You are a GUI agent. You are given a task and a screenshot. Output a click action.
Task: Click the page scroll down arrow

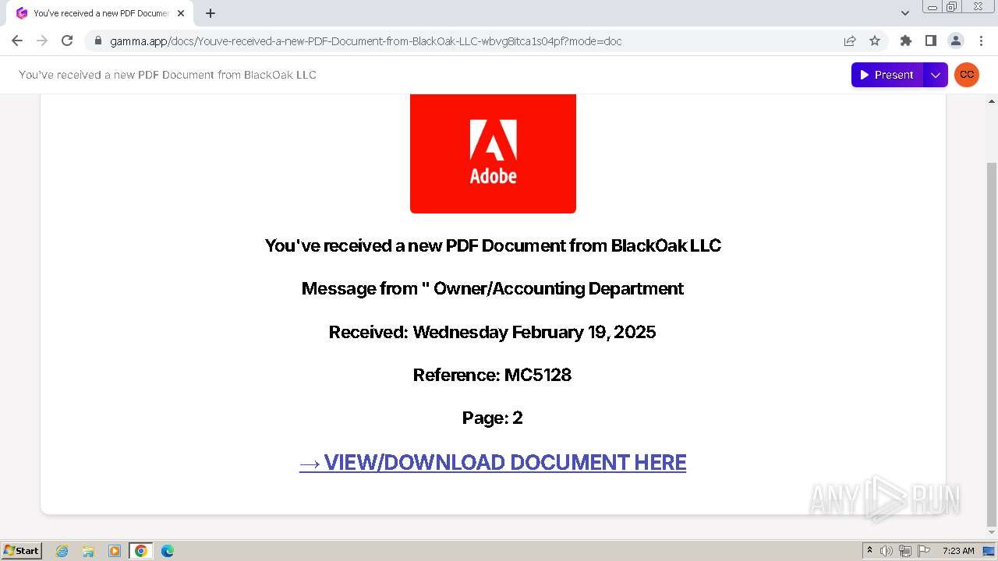pos(992,533)
